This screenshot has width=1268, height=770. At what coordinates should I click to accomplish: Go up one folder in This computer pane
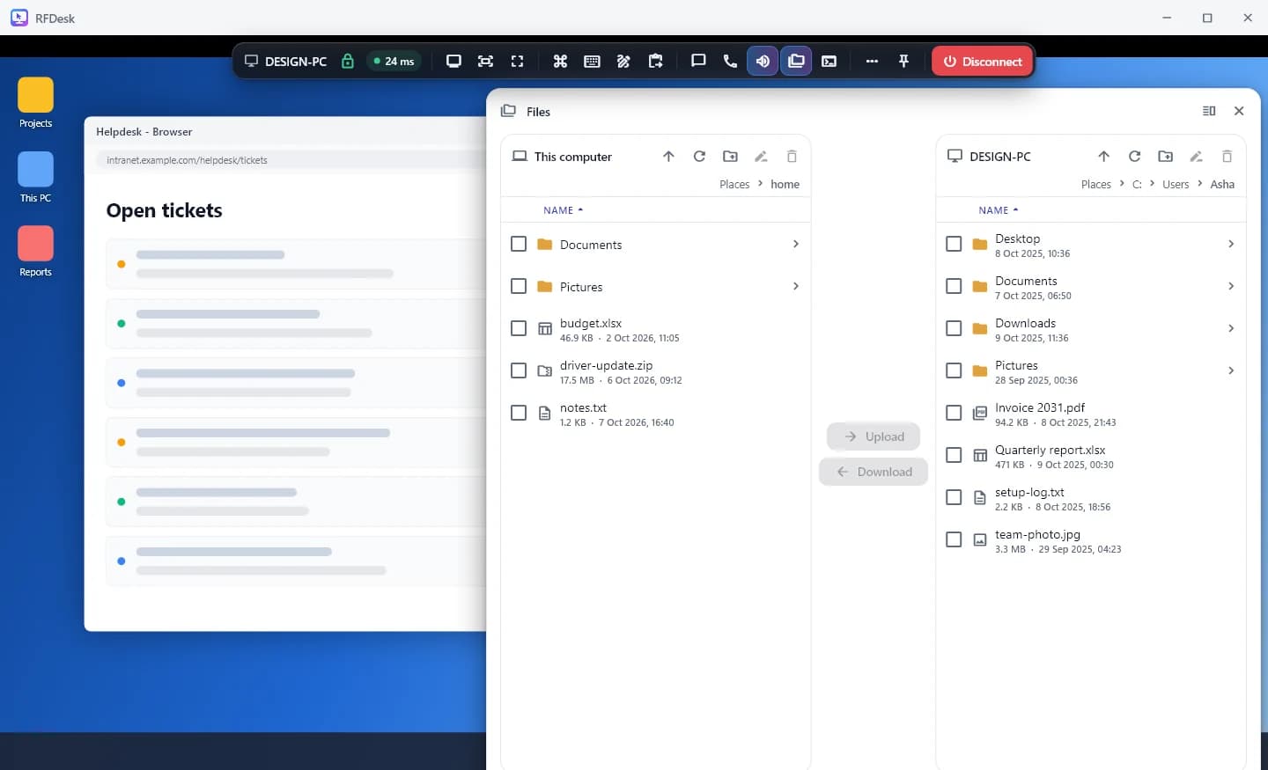(x=668, y=157)
